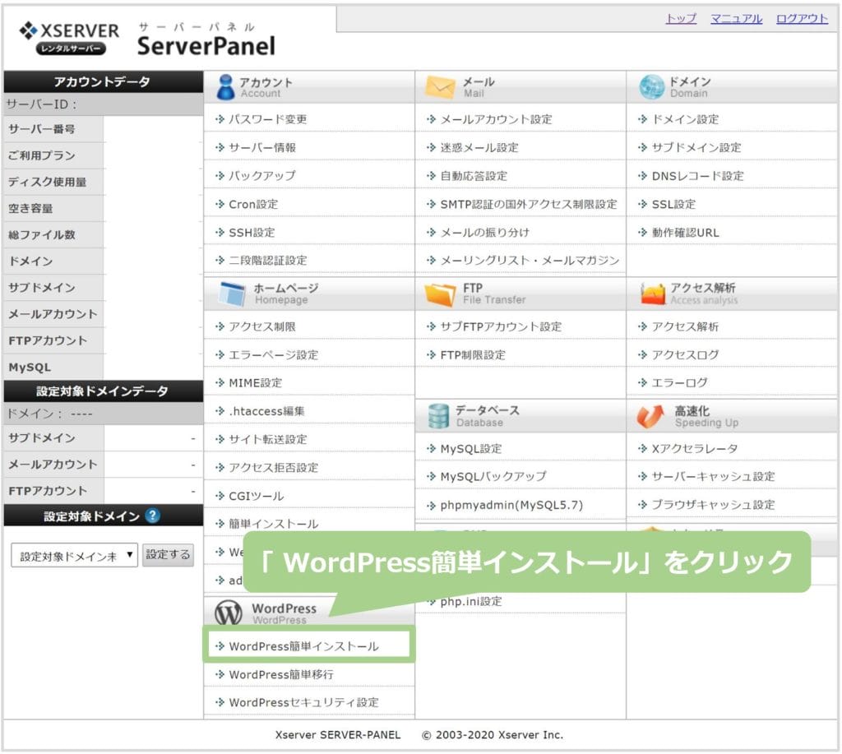The image size is (842, 754).
Task: Open the バックアップ menu item
Action: click(262, 176)
